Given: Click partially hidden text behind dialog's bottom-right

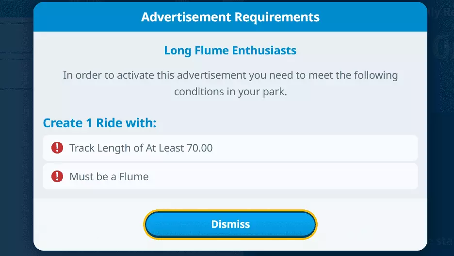Looking at the screenshot, I should 440,240.
